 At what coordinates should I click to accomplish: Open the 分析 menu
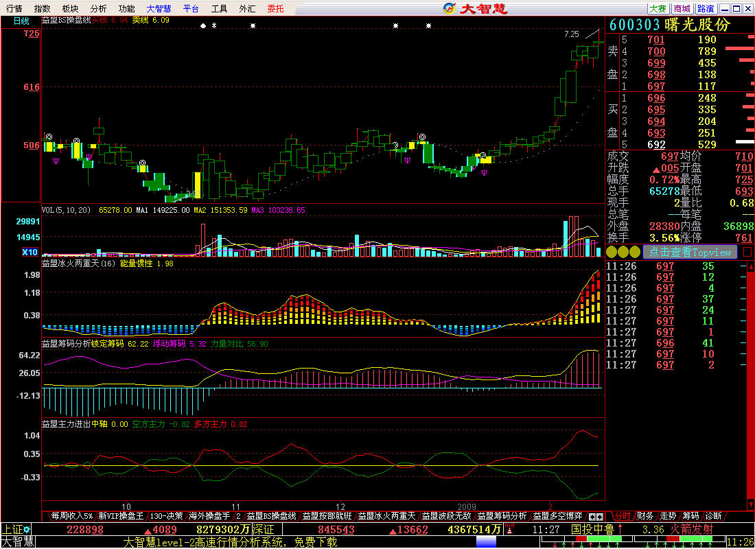pyautogui.click(x=98, y=9)
